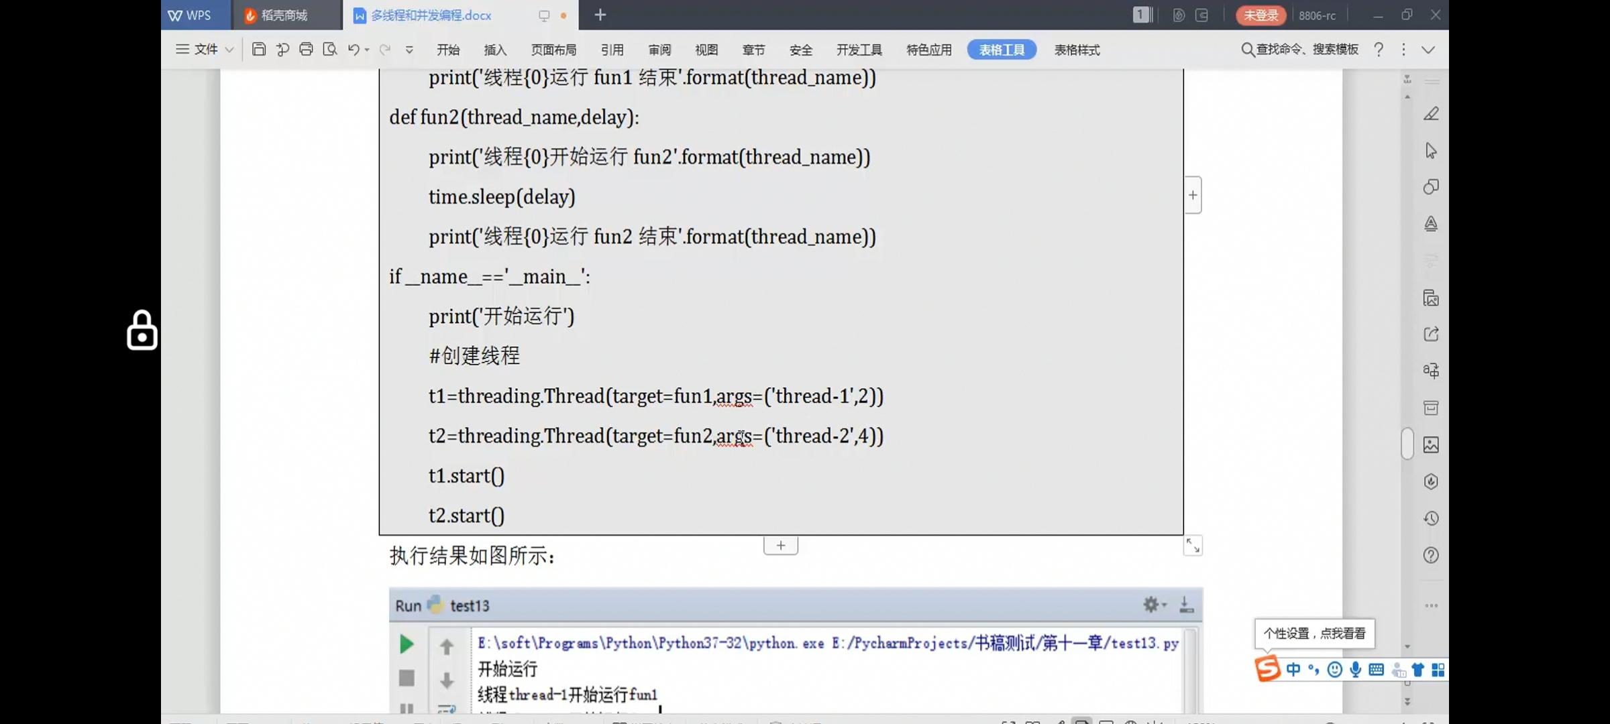
Task: Open Print Preview from quick toolbar
Action: (329, 49)
